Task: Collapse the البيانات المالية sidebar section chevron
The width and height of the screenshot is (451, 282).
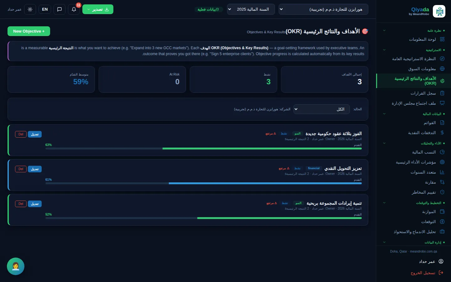Action: point(384,114)
